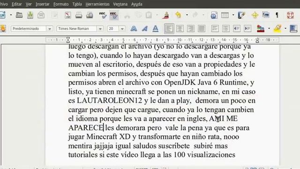Toggle bulleted list icon
The height and width of the screenshot is (169, 300).
coord(226,29)
